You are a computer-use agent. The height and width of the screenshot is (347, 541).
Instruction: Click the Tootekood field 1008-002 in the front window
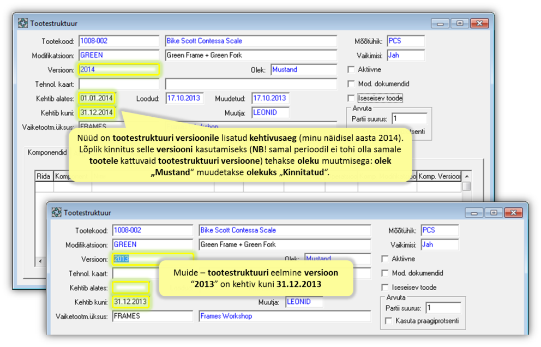click(153, 230)
